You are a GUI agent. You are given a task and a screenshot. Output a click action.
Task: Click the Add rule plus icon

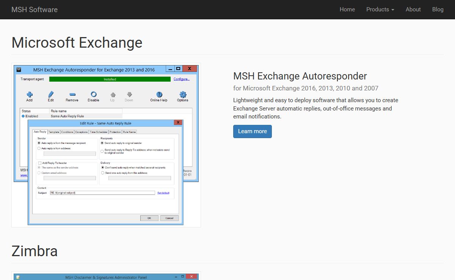(29, 95)
